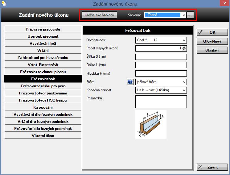
Task: Click the side milling diagram image
Action: 151,124
